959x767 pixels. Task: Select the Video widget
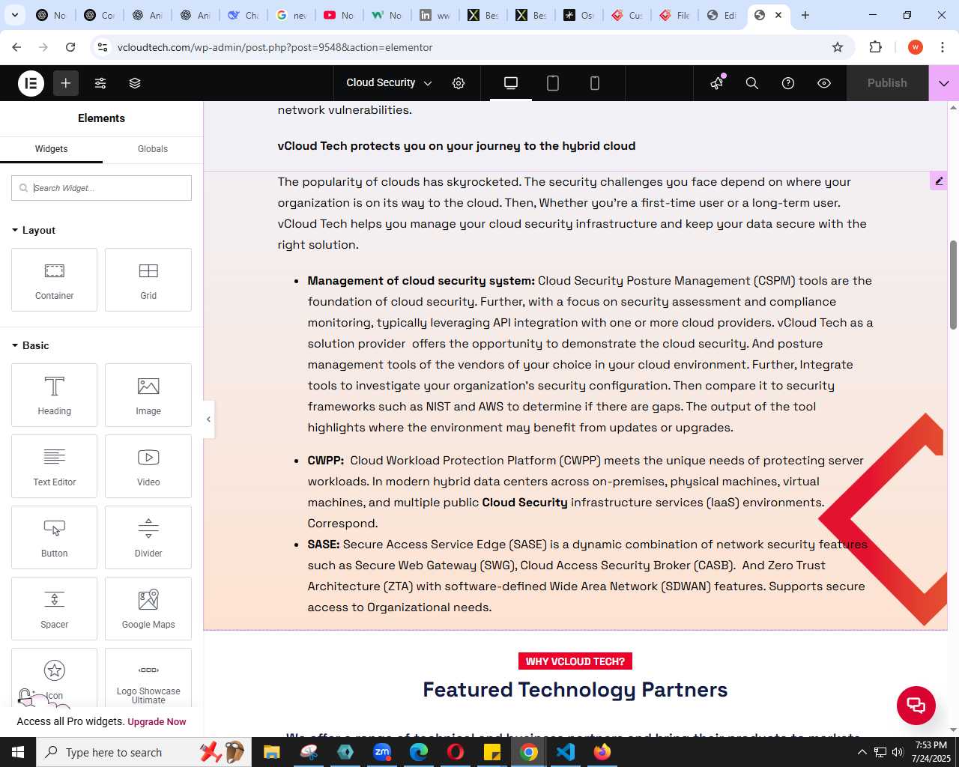click(148, 466)
